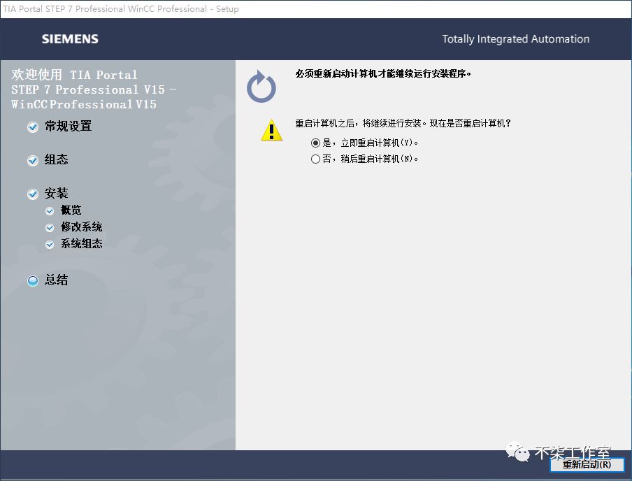Click the checkmark icon beside 安装
This screenshot has height=481, width=632.
tap(33, 194)
